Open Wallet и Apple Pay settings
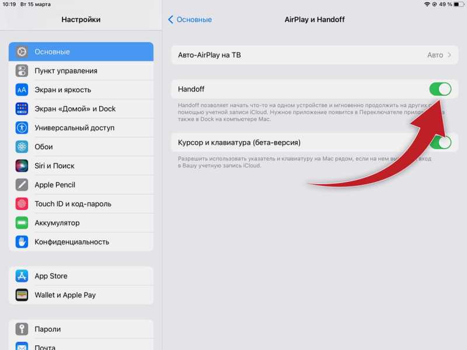 pos(81,295)
